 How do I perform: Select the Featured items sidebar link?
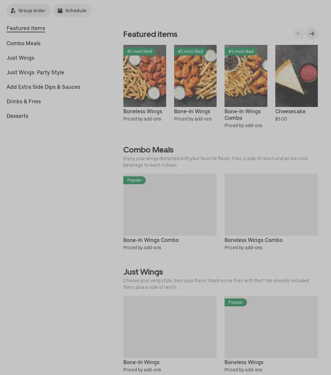tap(26, 28)
